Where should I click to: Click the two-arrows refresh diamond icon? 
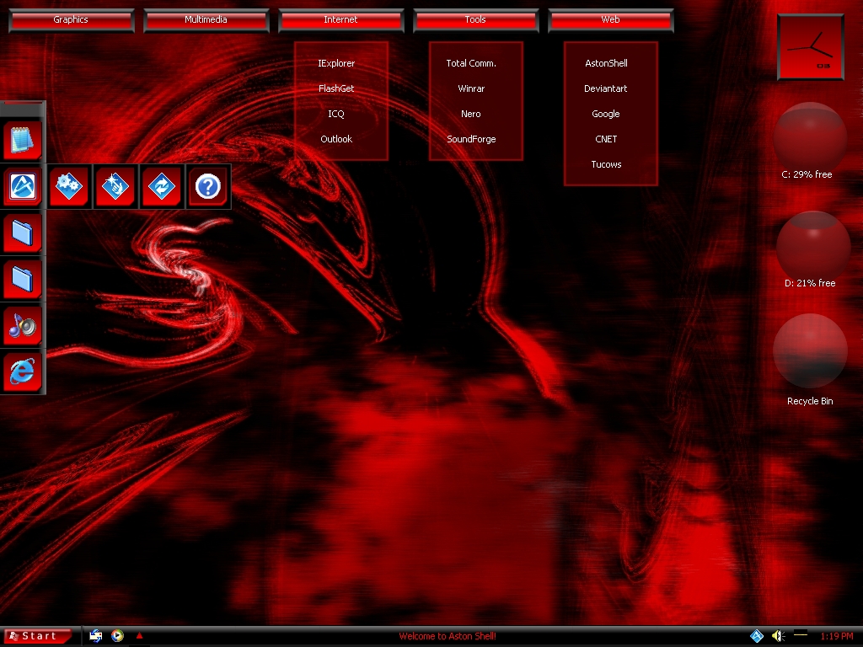tap(161, 186)
